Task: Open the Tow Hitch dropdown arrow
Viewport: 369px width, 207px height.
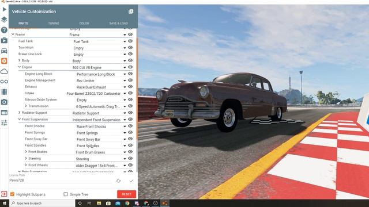Action: point(125,48)
